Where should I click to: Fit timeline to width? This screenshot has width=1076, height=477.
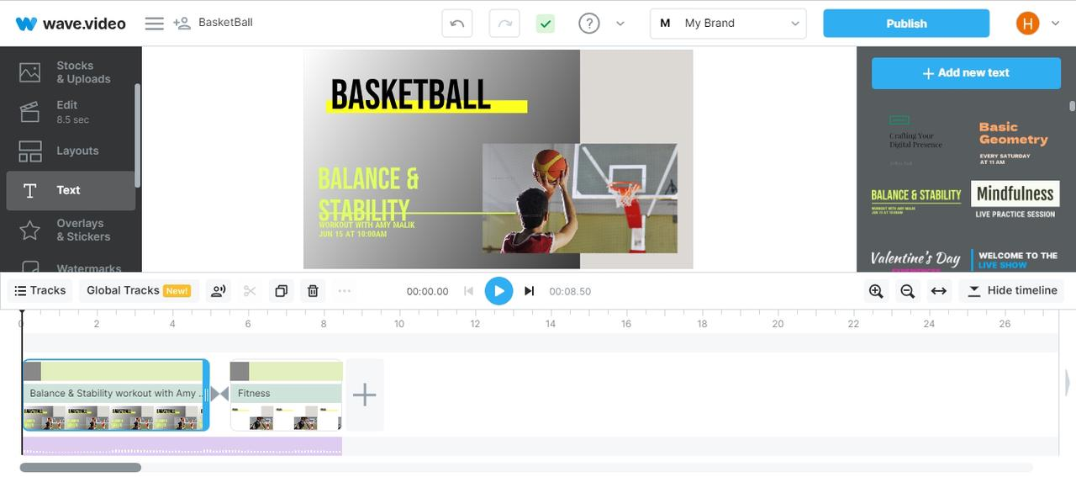click(939, 291)
